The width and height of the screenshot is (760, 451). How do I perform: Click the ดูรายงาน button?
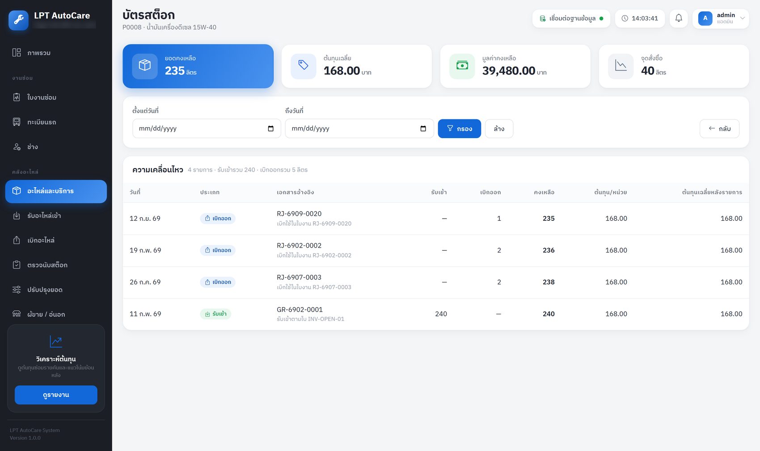coord(56,395)
